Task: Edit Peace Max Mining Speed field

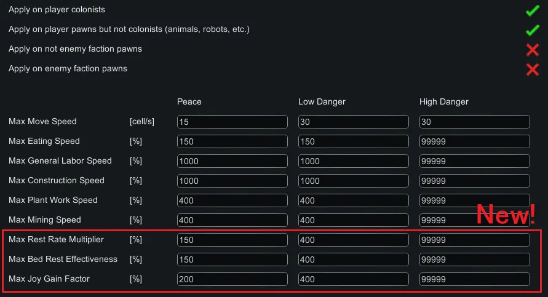Action: pos(232,220)
